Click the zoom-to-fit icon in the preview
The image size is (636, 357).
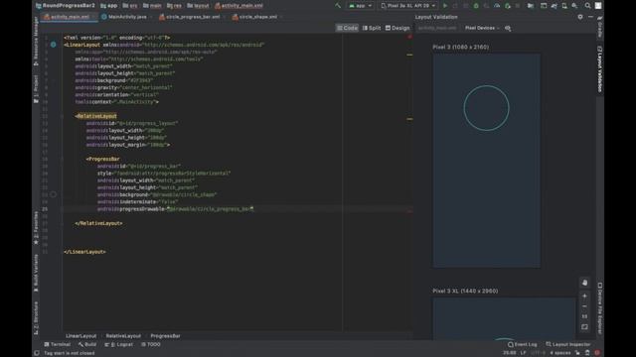pos(584,326)
